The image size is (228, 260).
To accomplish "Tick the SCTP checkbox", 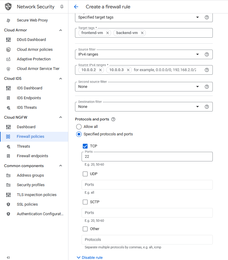I will pos(85,202).
